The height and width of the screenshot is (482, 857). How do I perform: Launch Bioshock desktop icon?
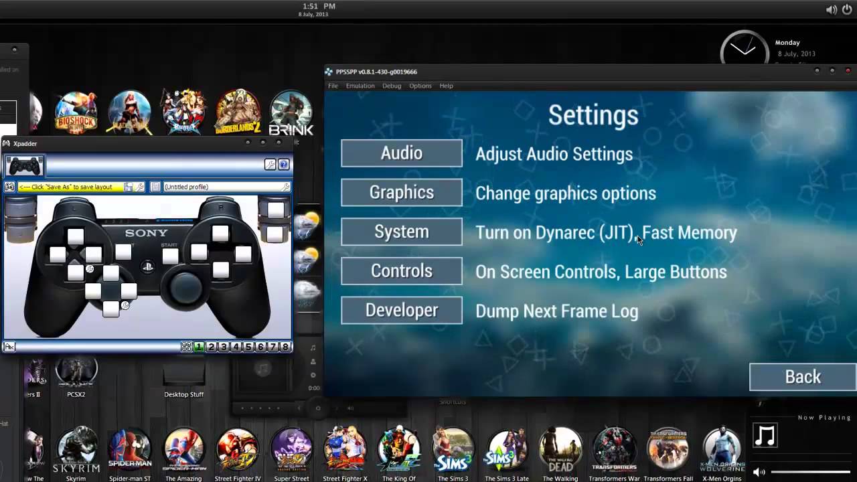76,112
